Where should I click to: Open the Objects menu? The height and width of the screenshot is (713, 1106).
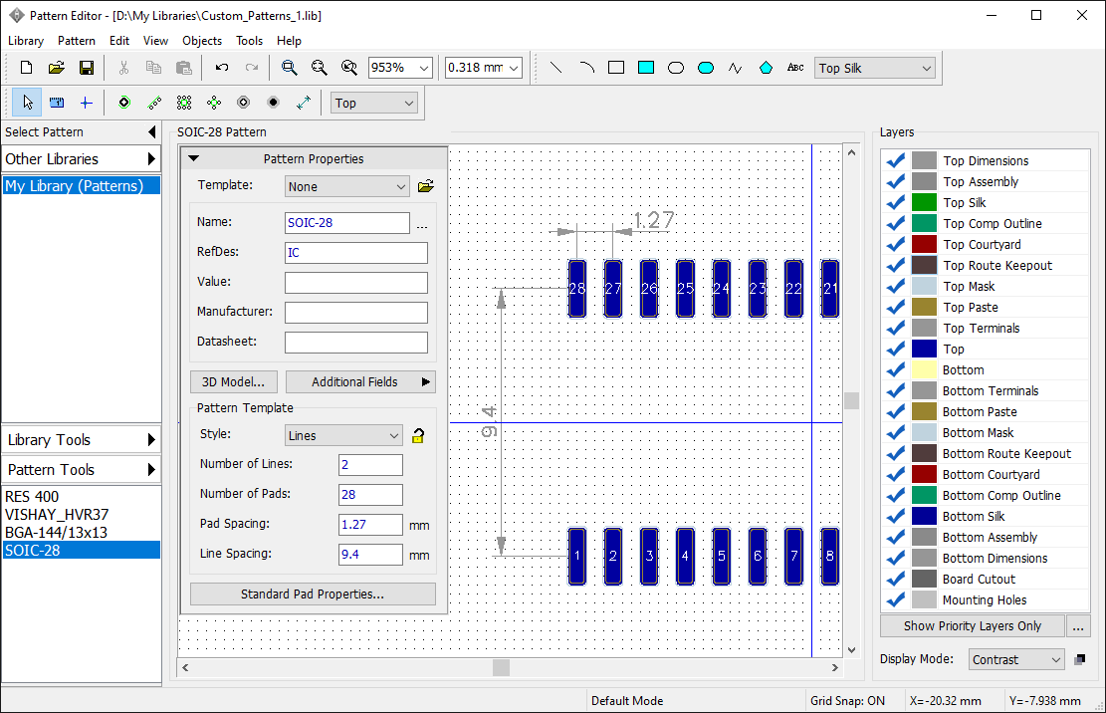[x=202, y=41]
